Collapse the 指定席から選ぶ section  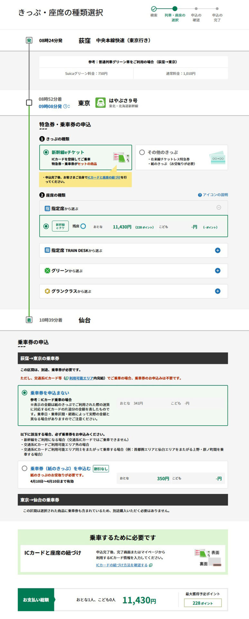click(x=219, y=208)
